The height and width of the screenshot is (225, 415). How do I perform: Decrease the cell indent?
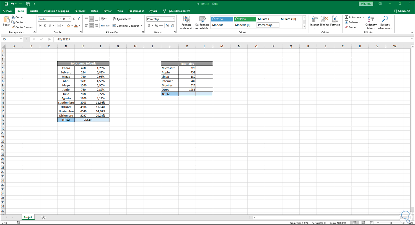103,26
